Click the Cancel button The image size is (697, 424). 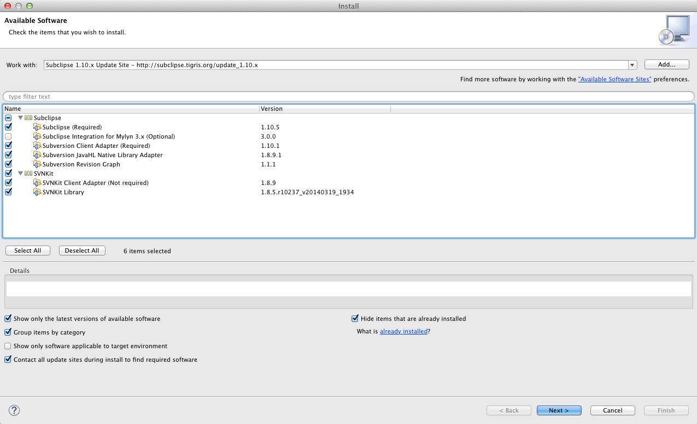click(613, 410)
